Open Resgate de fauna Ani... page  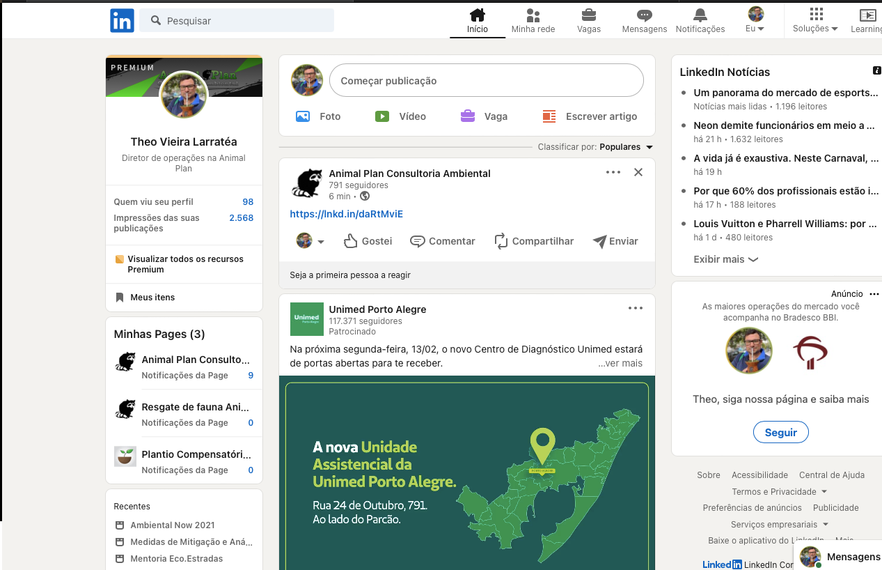tap(195, 407)
